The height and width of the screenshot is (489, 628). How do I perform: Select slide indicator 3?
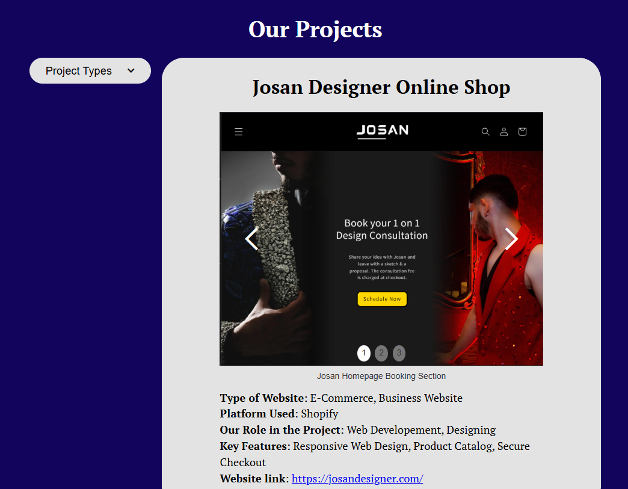399,353
